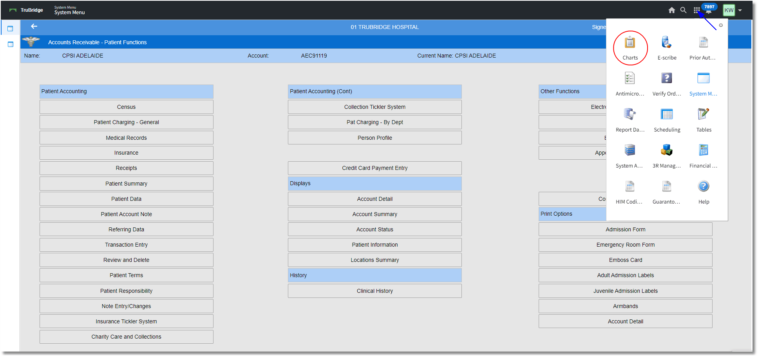The width and height of the screenshot is (758, 357).
Task: Display Account Detail under Displays
Action: (374, 199)
